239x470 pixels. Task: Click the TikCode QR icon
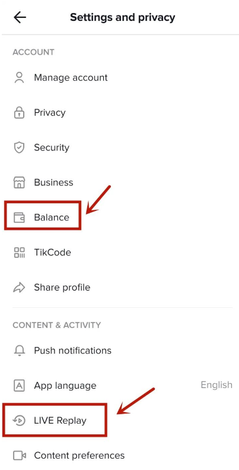click(20, 253)
